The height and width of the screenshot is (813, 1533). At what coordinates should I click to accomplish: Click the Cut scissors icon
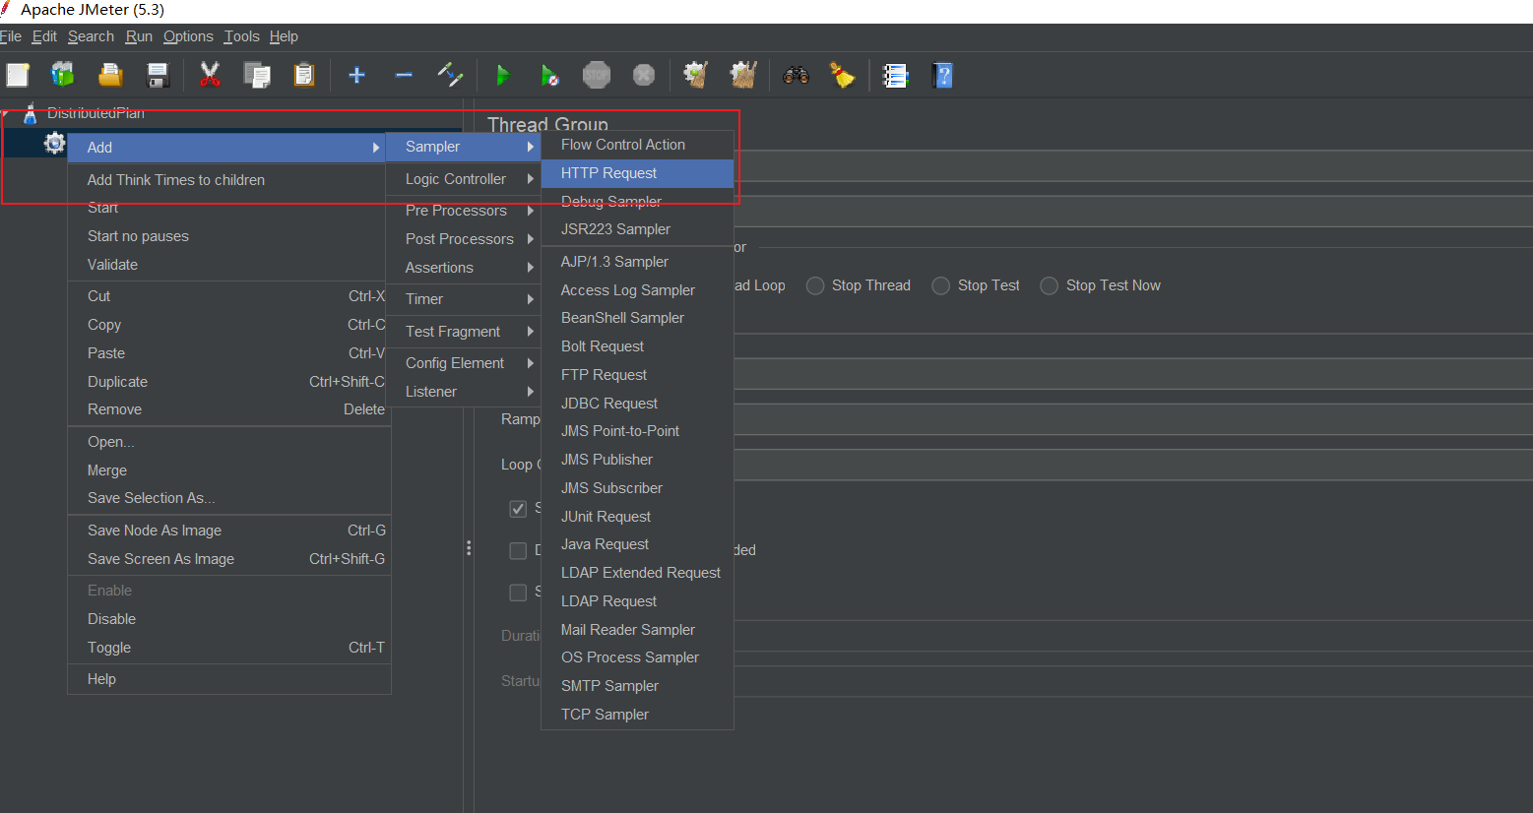click(210, 75)
